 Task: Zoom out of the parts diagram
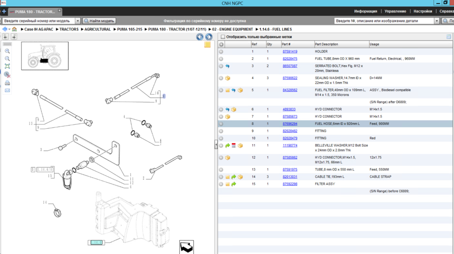point(7,59)
